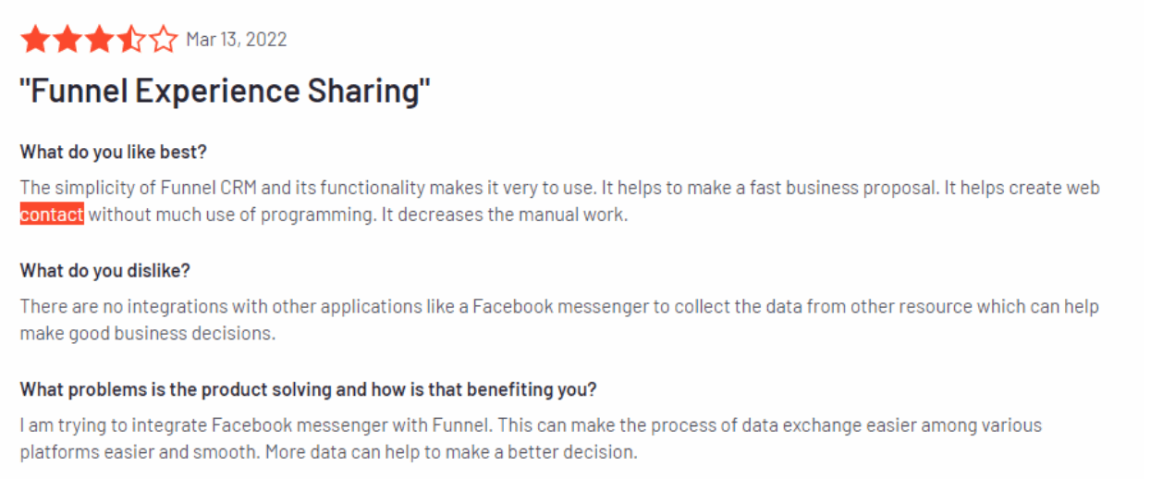Click the "What do you dislike?" heading
Screen dimensions: 1150x479
coord(104,271)
